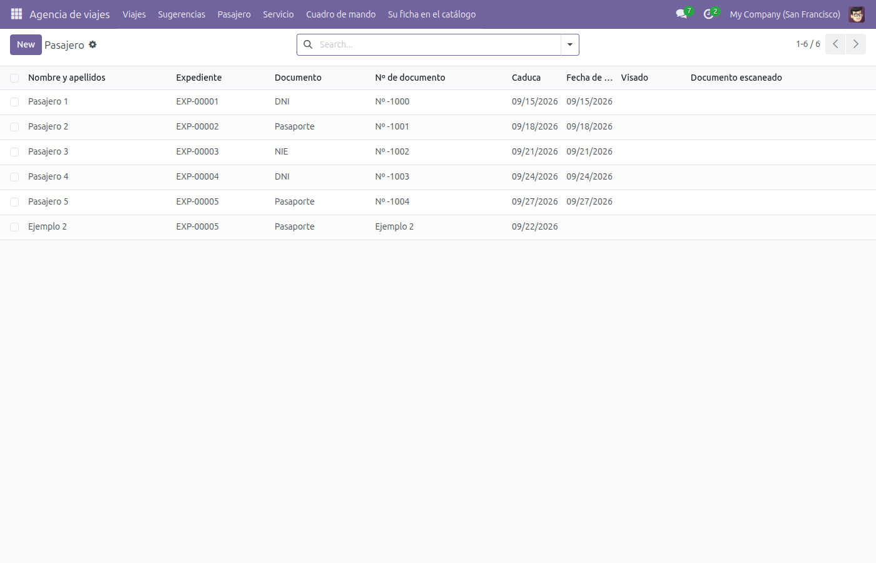This screenshot has height=563, width=876.
Task: Click the 1-6 / 6 pager counter
Action: click(808, 44)
